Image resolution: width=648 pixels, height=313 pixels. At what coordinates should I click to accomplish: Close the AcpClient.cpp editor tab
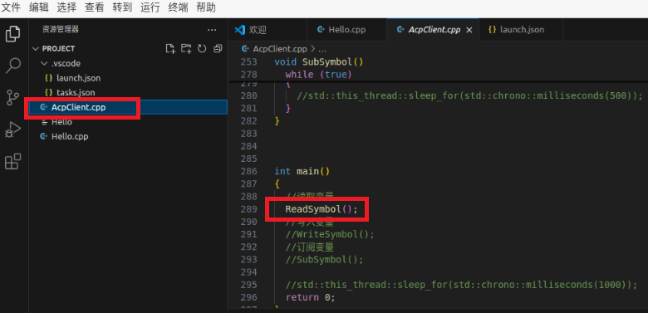point(469,30)
